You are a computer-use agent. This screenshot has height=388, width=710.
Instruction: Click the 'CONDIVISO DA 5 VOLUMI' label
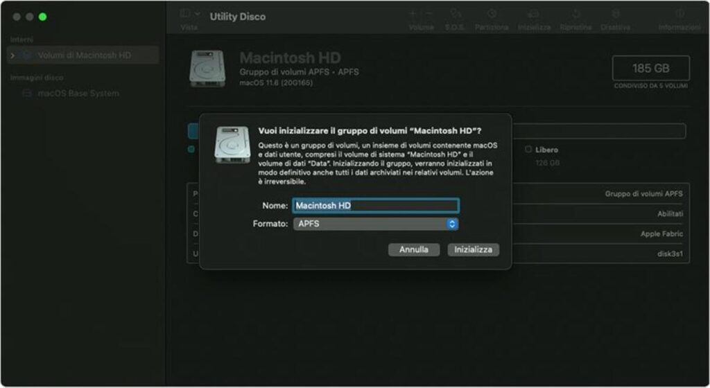pyautogui.click(x=650, y=86)
